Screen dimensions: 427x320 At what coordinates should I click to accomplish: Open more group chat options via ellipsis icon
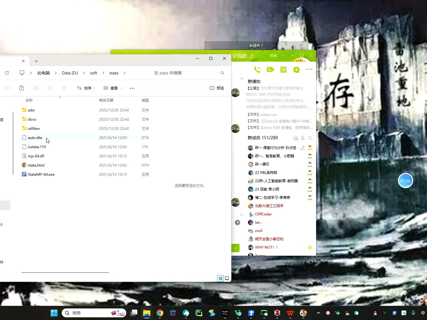[x=309, y=70]
